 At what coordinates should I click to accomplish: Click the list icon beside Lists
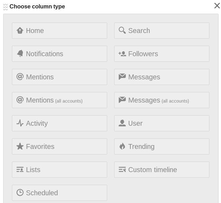pos(20,170)
